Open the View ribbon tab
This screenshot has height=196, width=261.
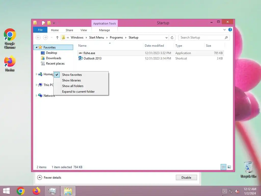84,30
